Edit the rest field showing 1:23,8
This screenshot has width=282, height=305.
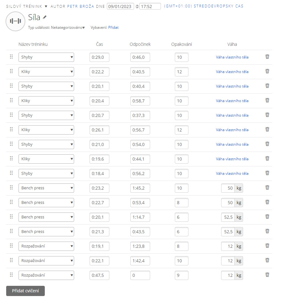pos(140,246)
